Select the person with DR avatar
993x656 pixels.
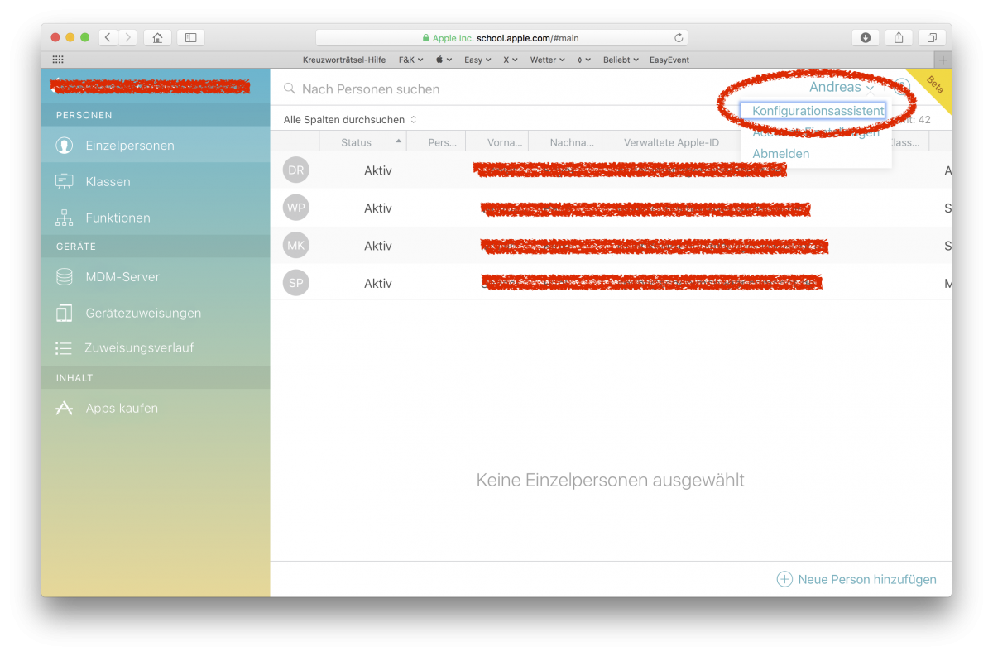click(x=295, y=170)
